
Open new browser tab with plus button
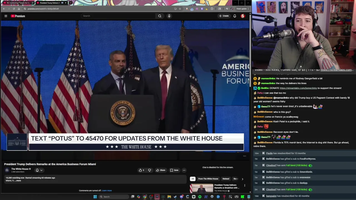(x=70, y=3)
